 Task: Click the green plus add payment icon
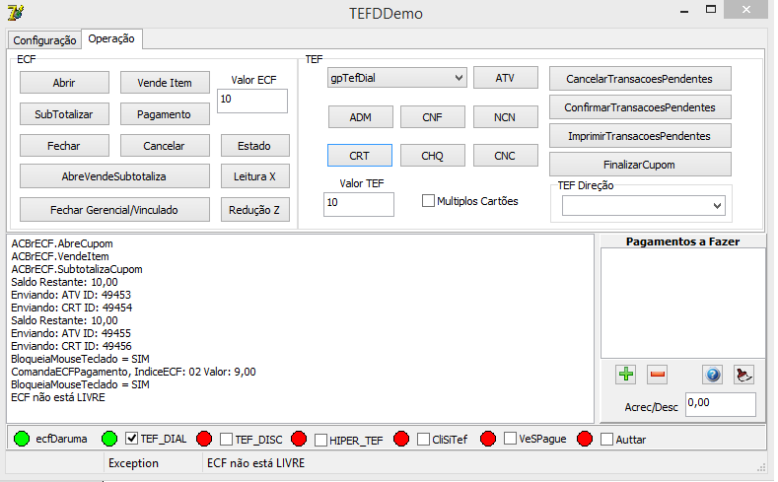click(x=626, y=375)
